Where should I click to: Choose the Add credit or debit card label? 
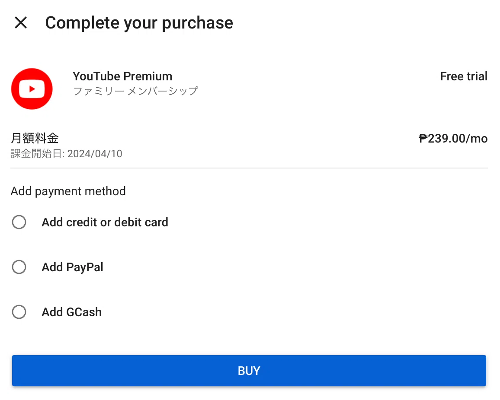point(105,222)
